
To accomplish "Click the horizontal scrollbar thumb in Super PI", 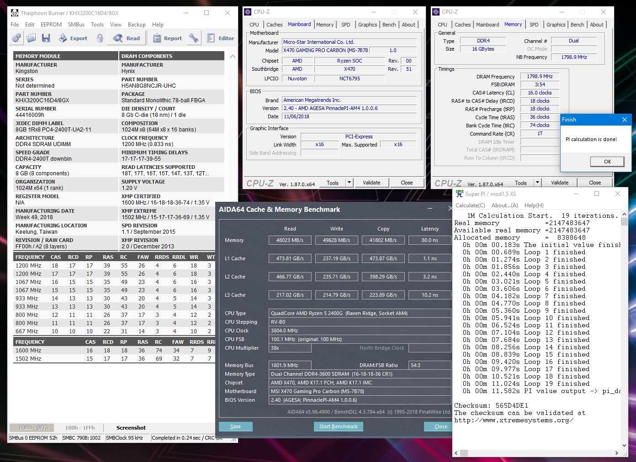I will click(x=464, y=453).
